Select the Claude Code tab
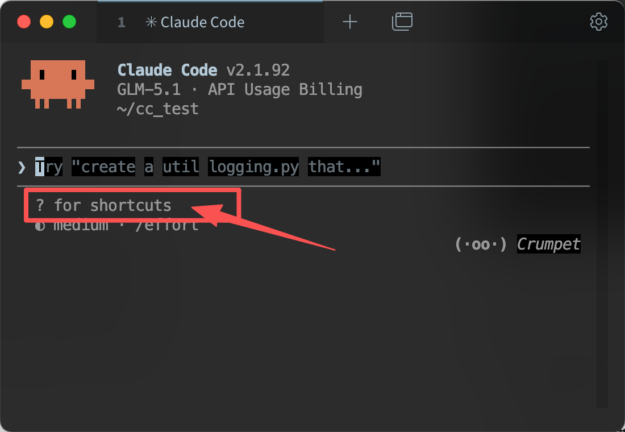The height and width of the screenshot is (432, 625). (210, 22)
